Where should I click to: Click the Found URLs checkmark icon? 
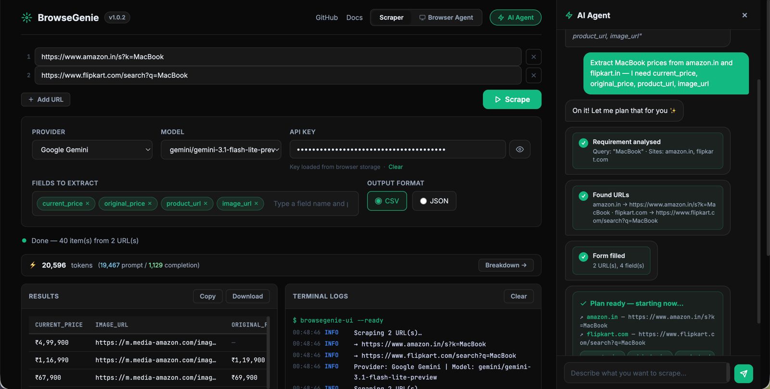[583, 195]
